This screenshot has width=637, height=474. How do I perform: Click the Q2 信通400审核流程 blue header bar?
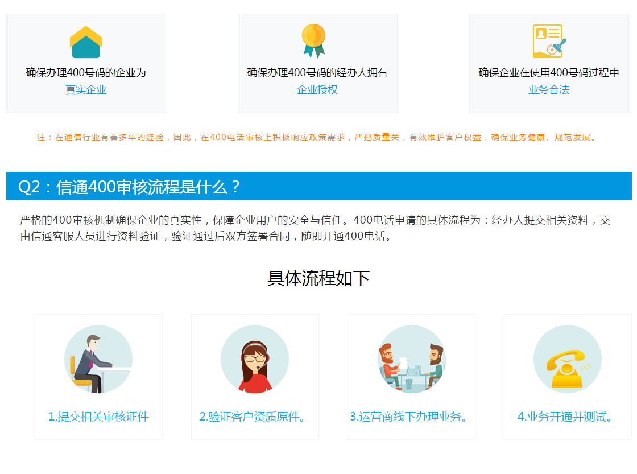tap(318, 187)
